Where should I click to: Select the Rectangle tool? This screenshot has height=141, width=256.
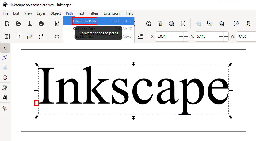[5, 68]
